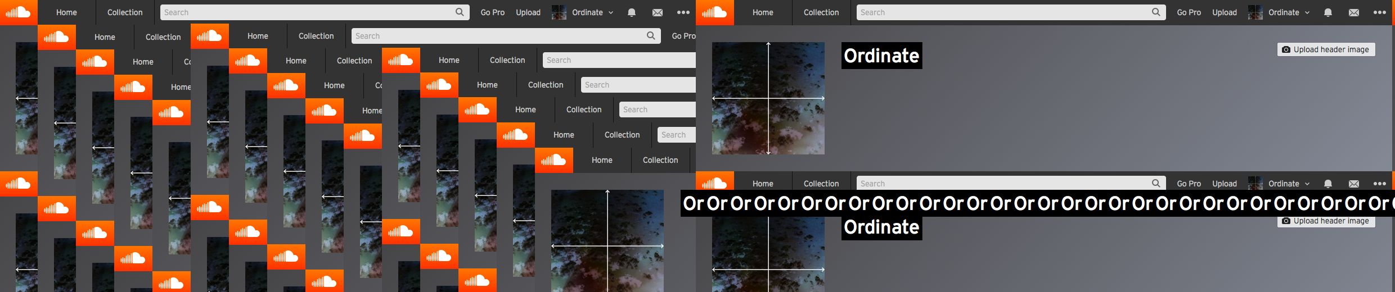The width and height of the screenshot is (1395, 292).
Task: Click the large profile picture at the bottom center
Action: (607, 241)
